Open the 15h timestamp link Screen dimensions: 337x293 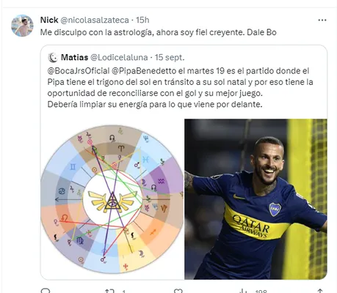click(x=142, y=20)
